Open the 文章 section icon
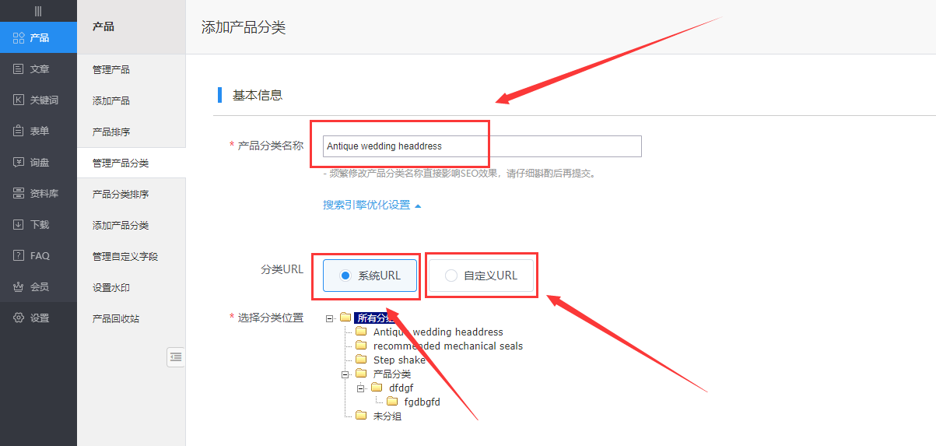936x446 pixels. (x=19, y=69)
